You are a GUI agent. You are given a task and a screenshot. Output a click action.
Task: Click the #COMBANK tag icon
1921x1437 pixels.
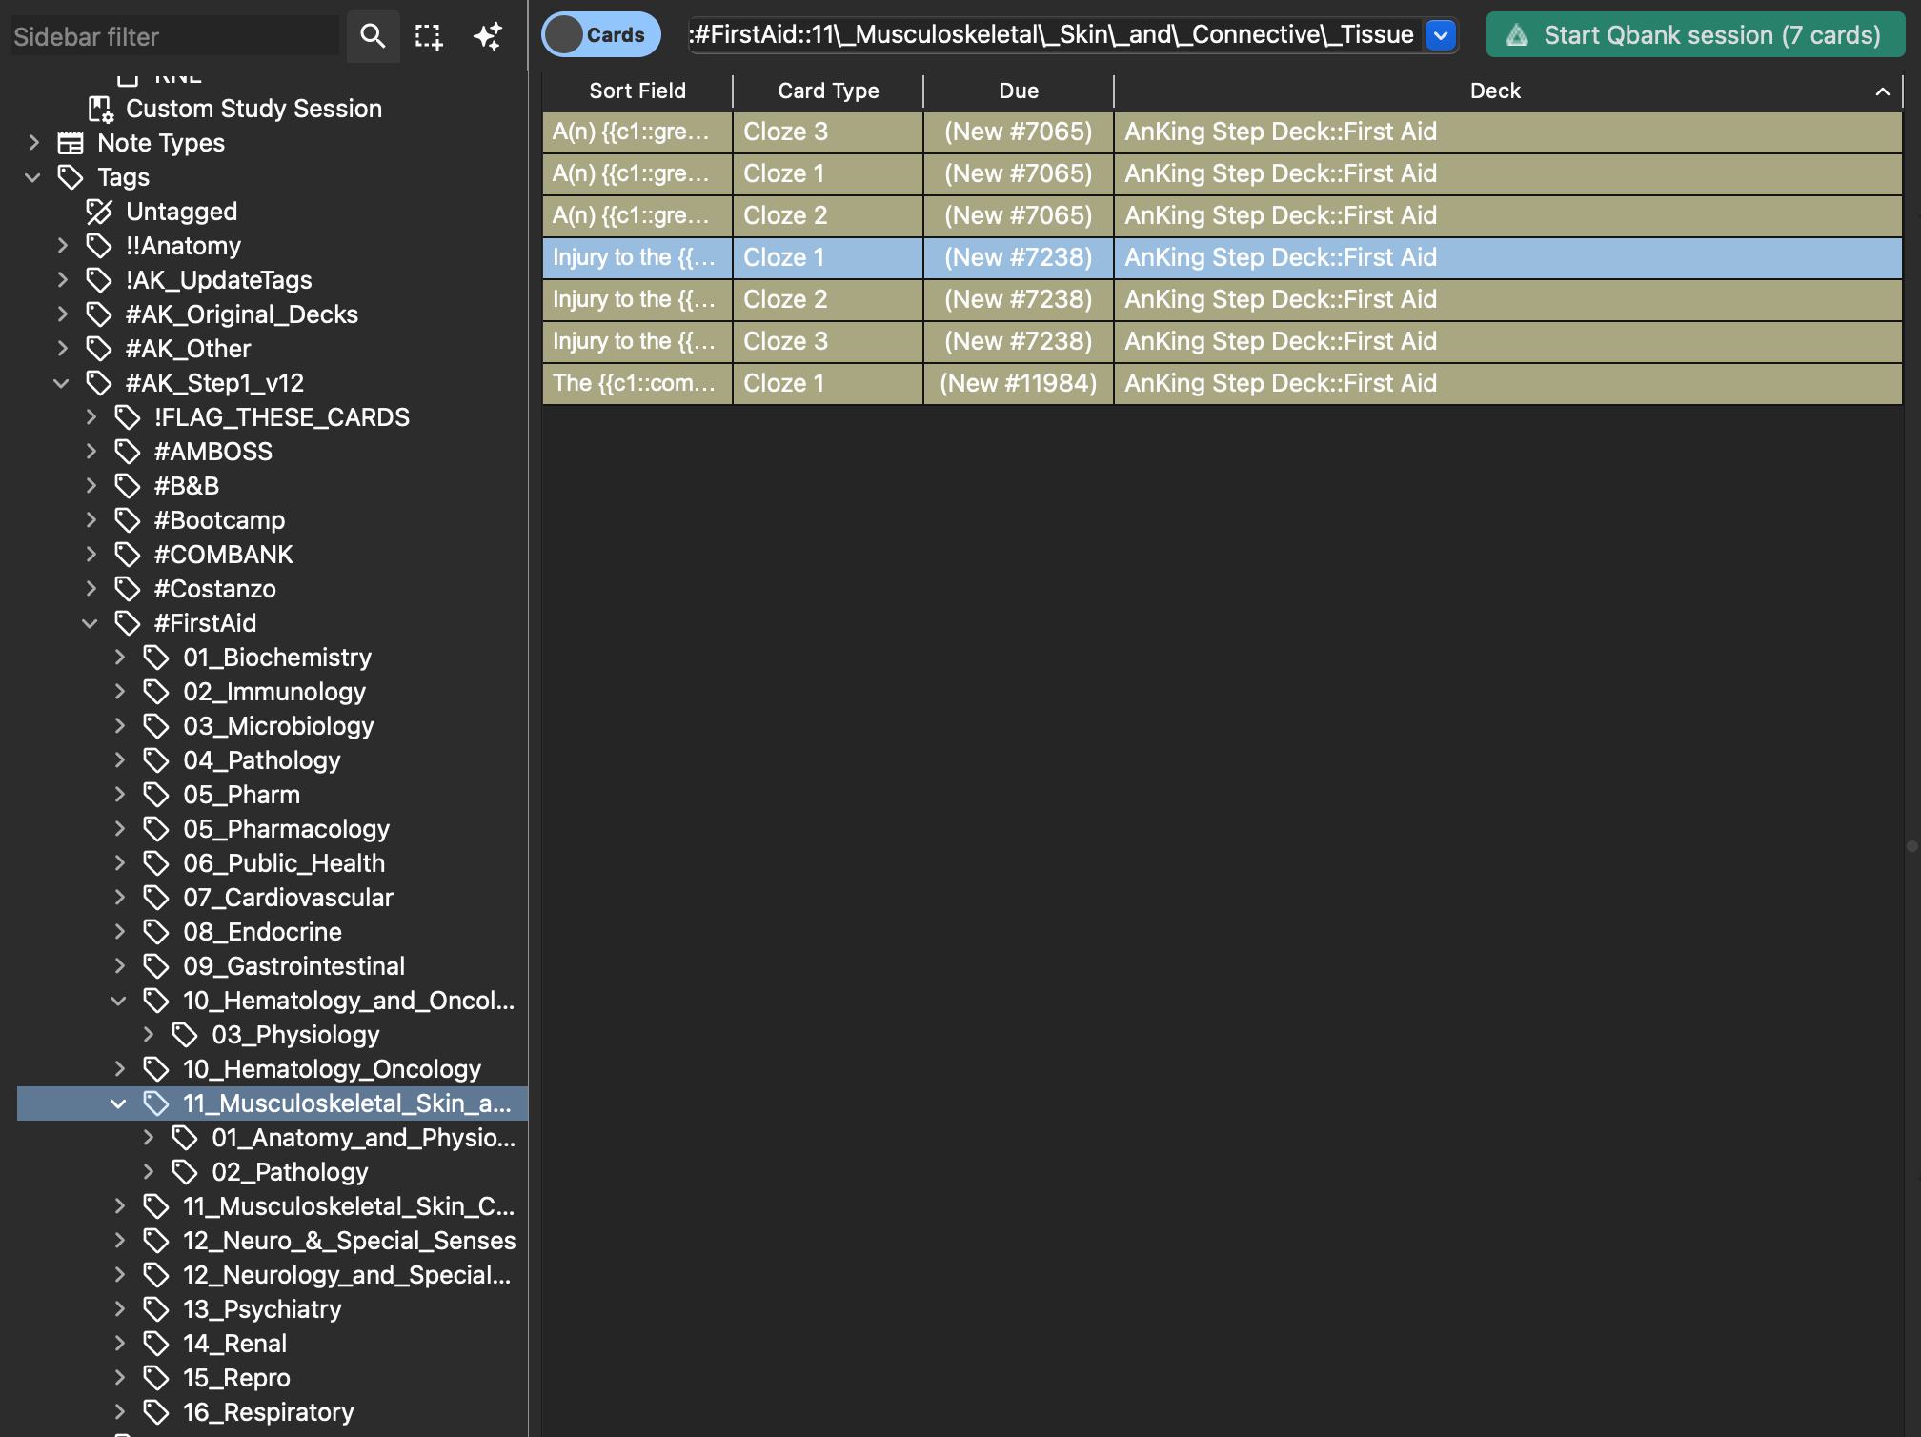(x=128, y=555)
